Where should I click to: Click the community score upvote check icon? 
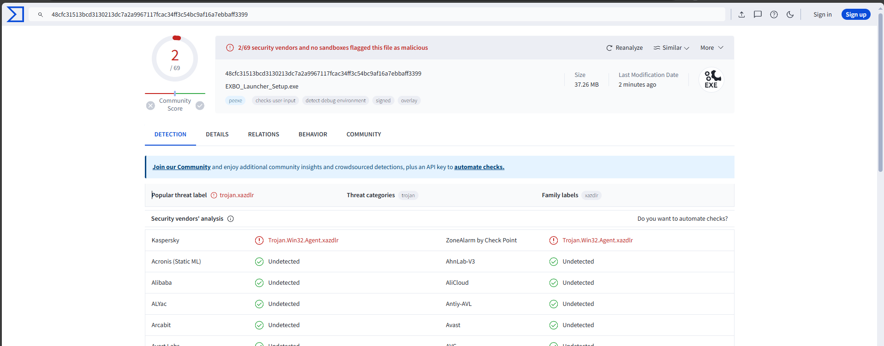[x=200, y=106]
